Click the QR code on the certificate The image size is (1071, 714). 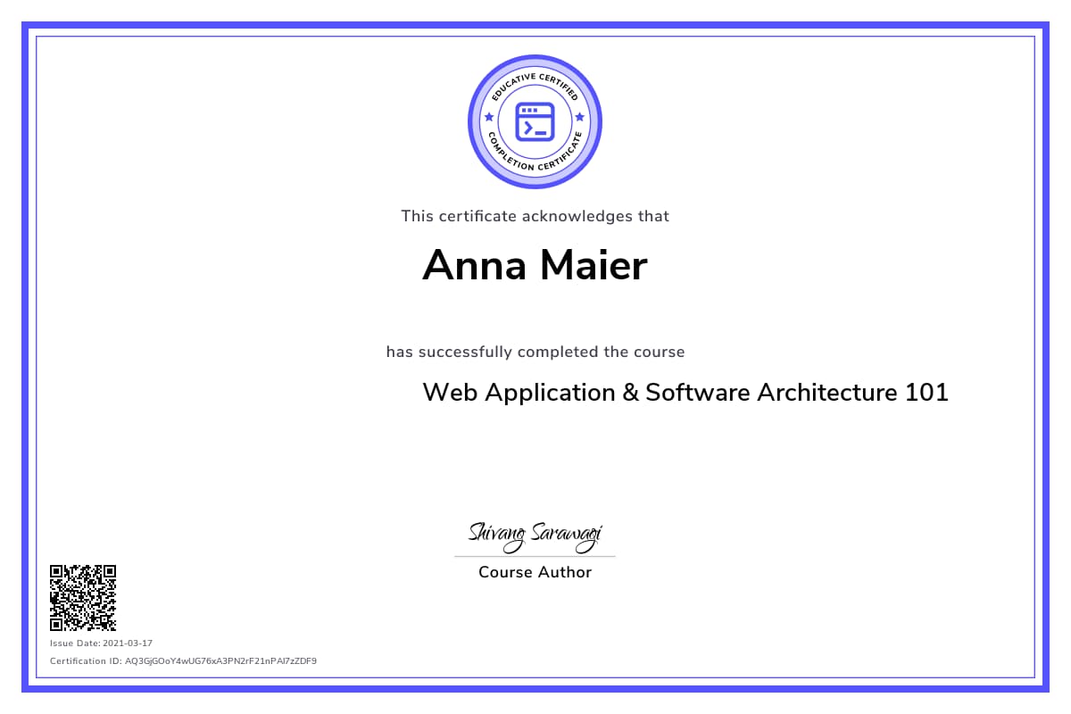83,598
